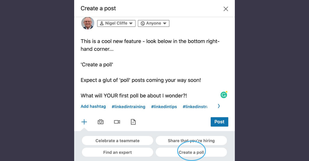Click the video icon to attach a video
Screen dimensions: 309x161
point(117,122)
